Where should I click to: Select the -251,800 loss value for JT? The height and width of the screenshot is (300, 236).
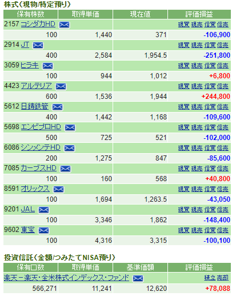tap(217, 55)
